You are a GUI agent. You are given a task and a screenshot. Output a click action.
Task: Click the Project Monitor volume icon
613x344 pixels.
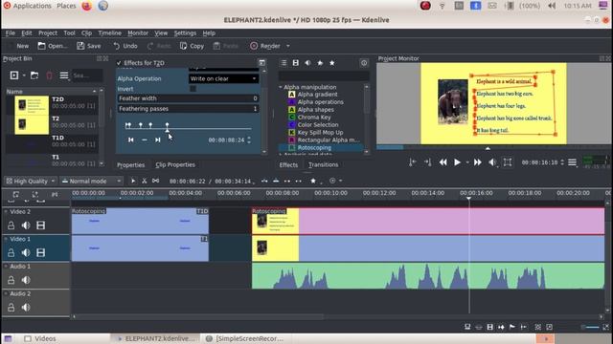coord(492,162)
